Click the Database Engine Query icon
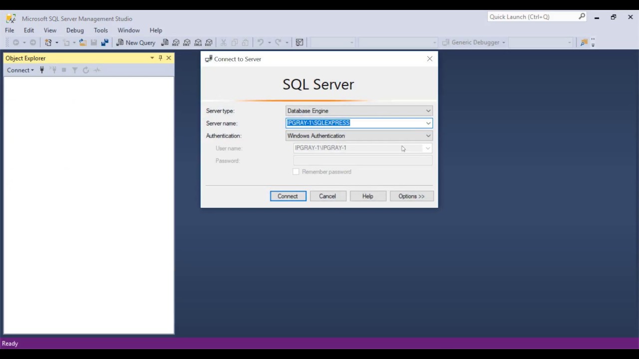 pyautogui.click(x=165, y=42)
